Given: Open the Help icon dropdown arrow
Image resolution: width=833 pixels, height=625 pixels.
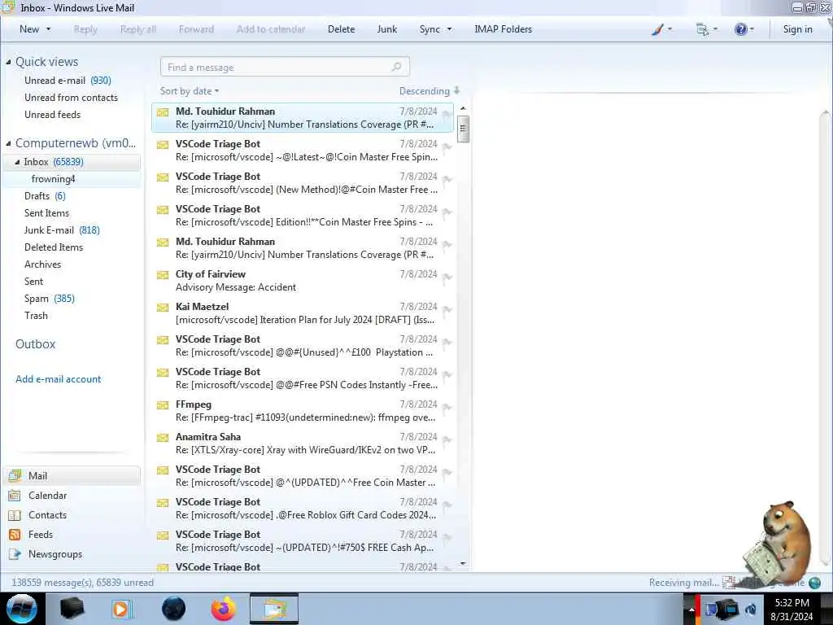Looking at the screenshot, I should coord(752,29).
